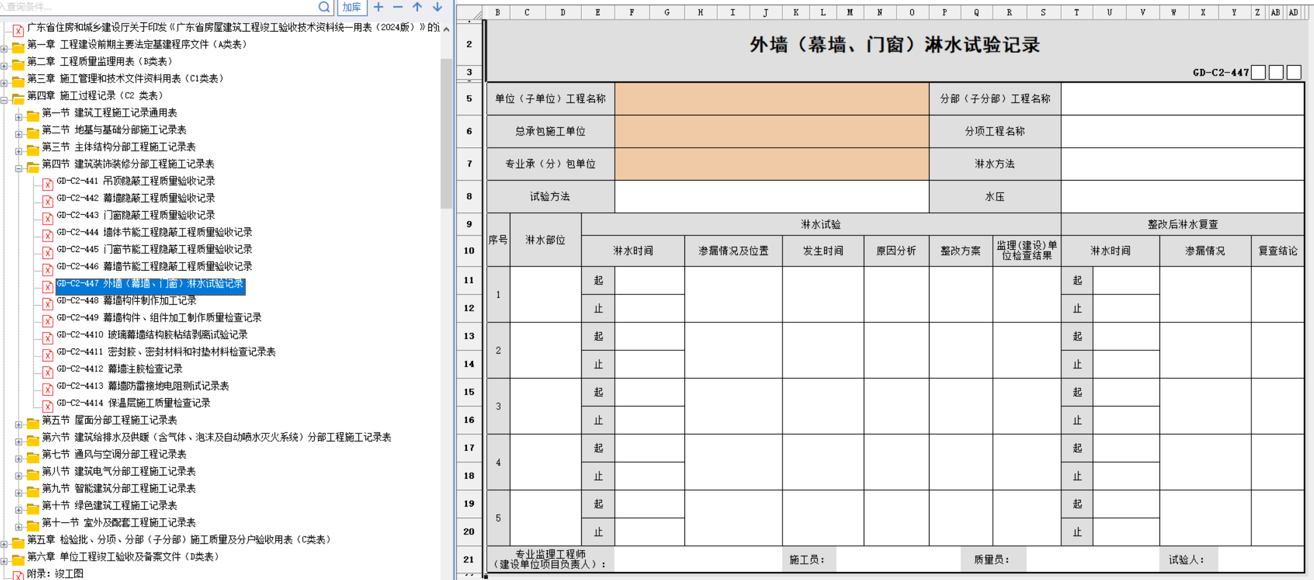The width and height of the screenshot is (1314, 580).
Task: Open GD-C2-4413 幕墙防雷接地电阻测试
Action: coord(143,386)
